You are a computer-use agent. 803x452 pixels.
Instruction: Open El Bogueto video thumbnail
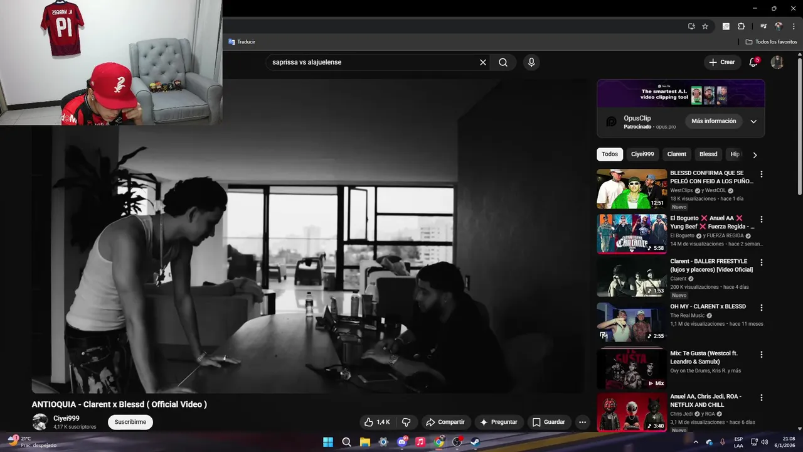pos(632,234)
